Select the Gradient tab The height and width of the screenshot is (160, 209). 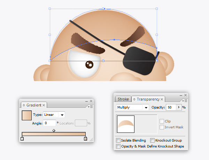click(34, 105)
